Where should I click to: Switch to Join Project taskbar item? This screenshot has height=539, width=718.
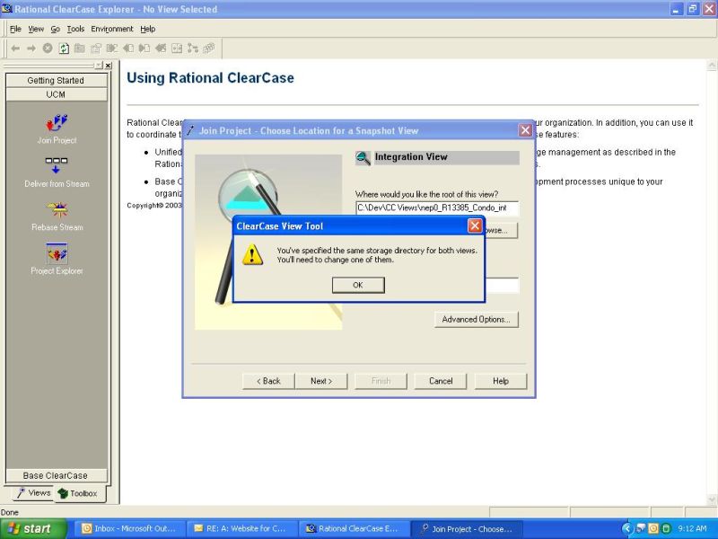pyautogui.click(x=467, y=528)
